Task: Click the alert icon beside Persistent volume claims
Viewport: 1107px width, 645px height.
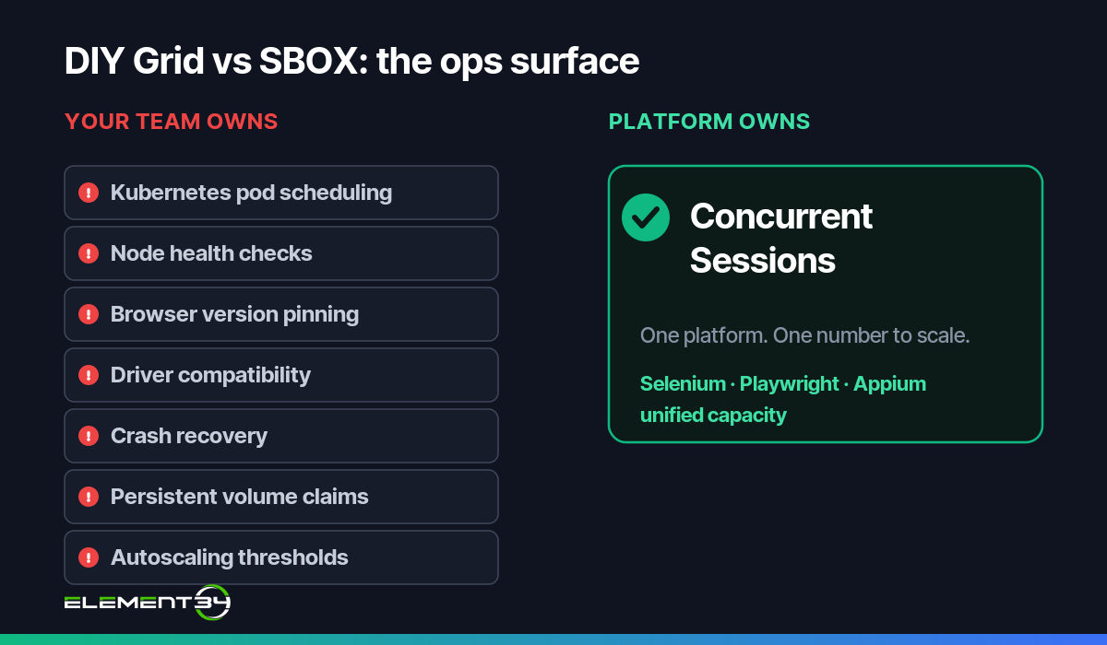Action: (x=89, y=497)
